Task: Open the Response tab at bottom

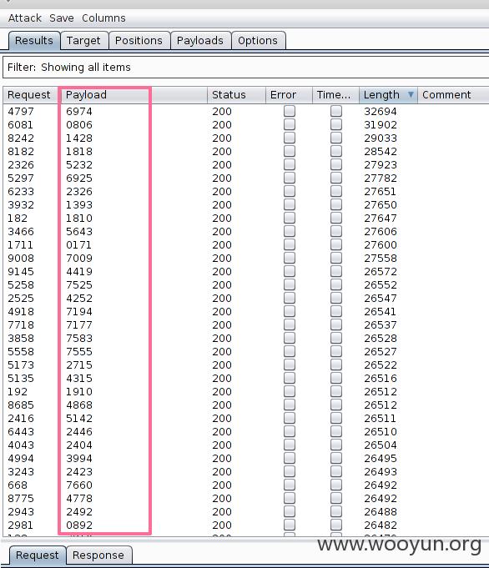Action: [98, 555]
